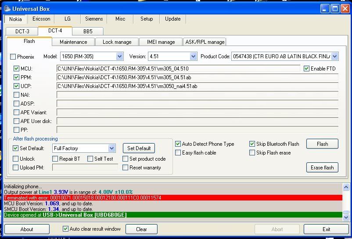Open the Maintenance tab
Viewport: 352px width, 239px height.
[x=73, y=42]
